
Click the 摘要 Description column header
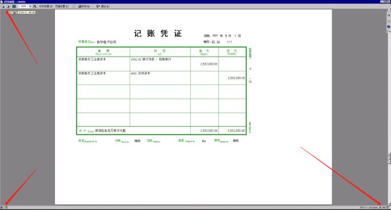pyautogui.click(x=104, y=52)
